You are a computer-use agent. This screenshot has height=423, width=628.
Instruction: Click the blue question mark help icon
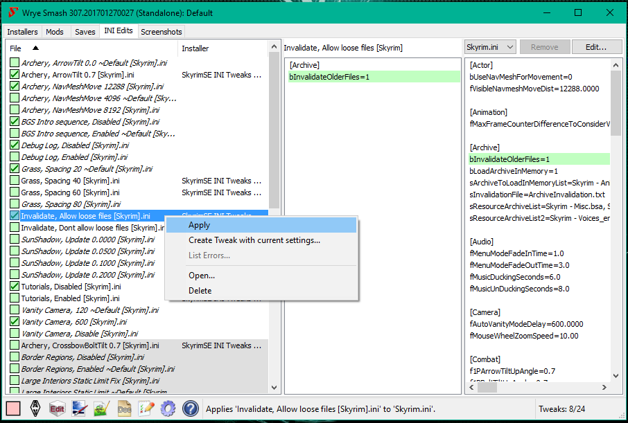pyautogui.click(x=190, y=408)
